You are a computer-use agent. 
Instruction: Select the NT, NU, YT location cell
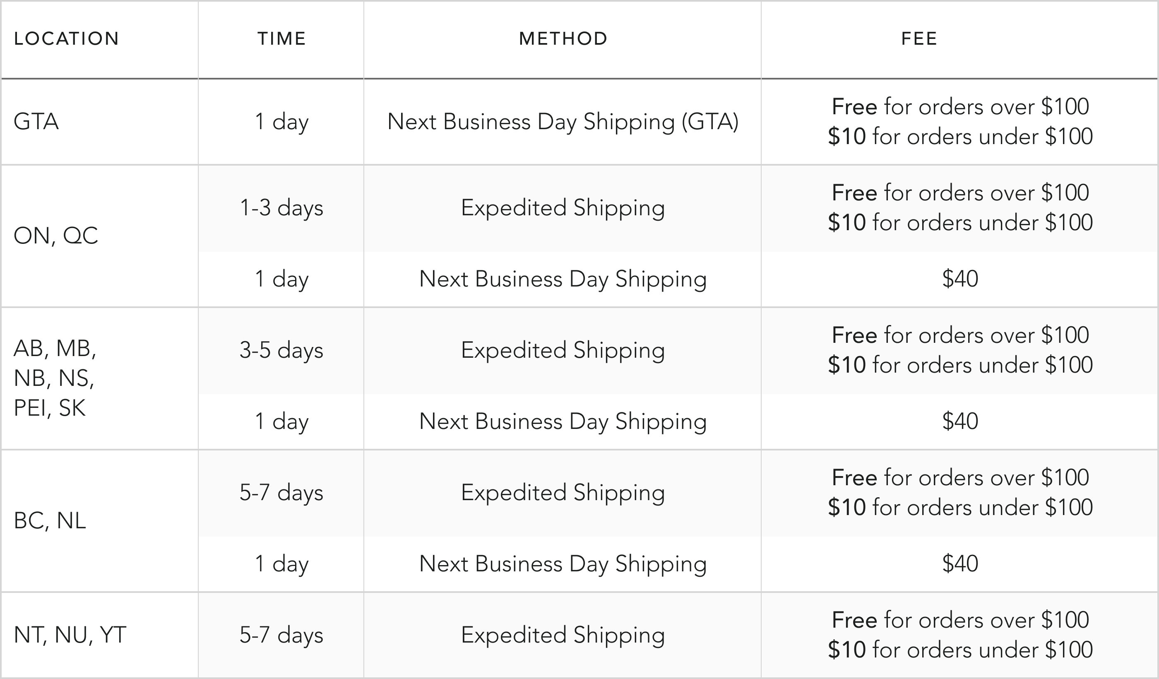[70, 635]
